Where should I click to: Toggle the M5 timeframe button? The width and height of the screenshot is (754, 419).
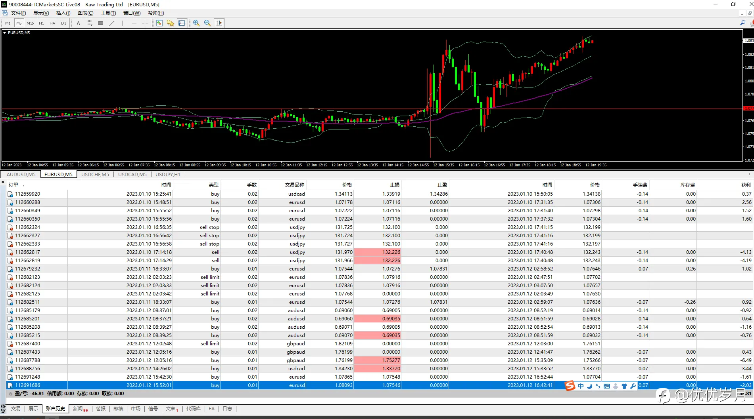click(19, 23)
